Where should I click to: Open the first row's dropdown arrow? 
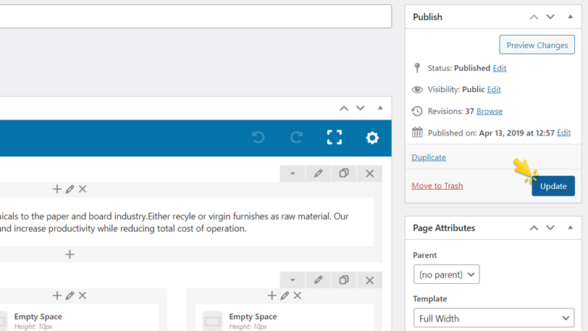click(x=293, y=174)
